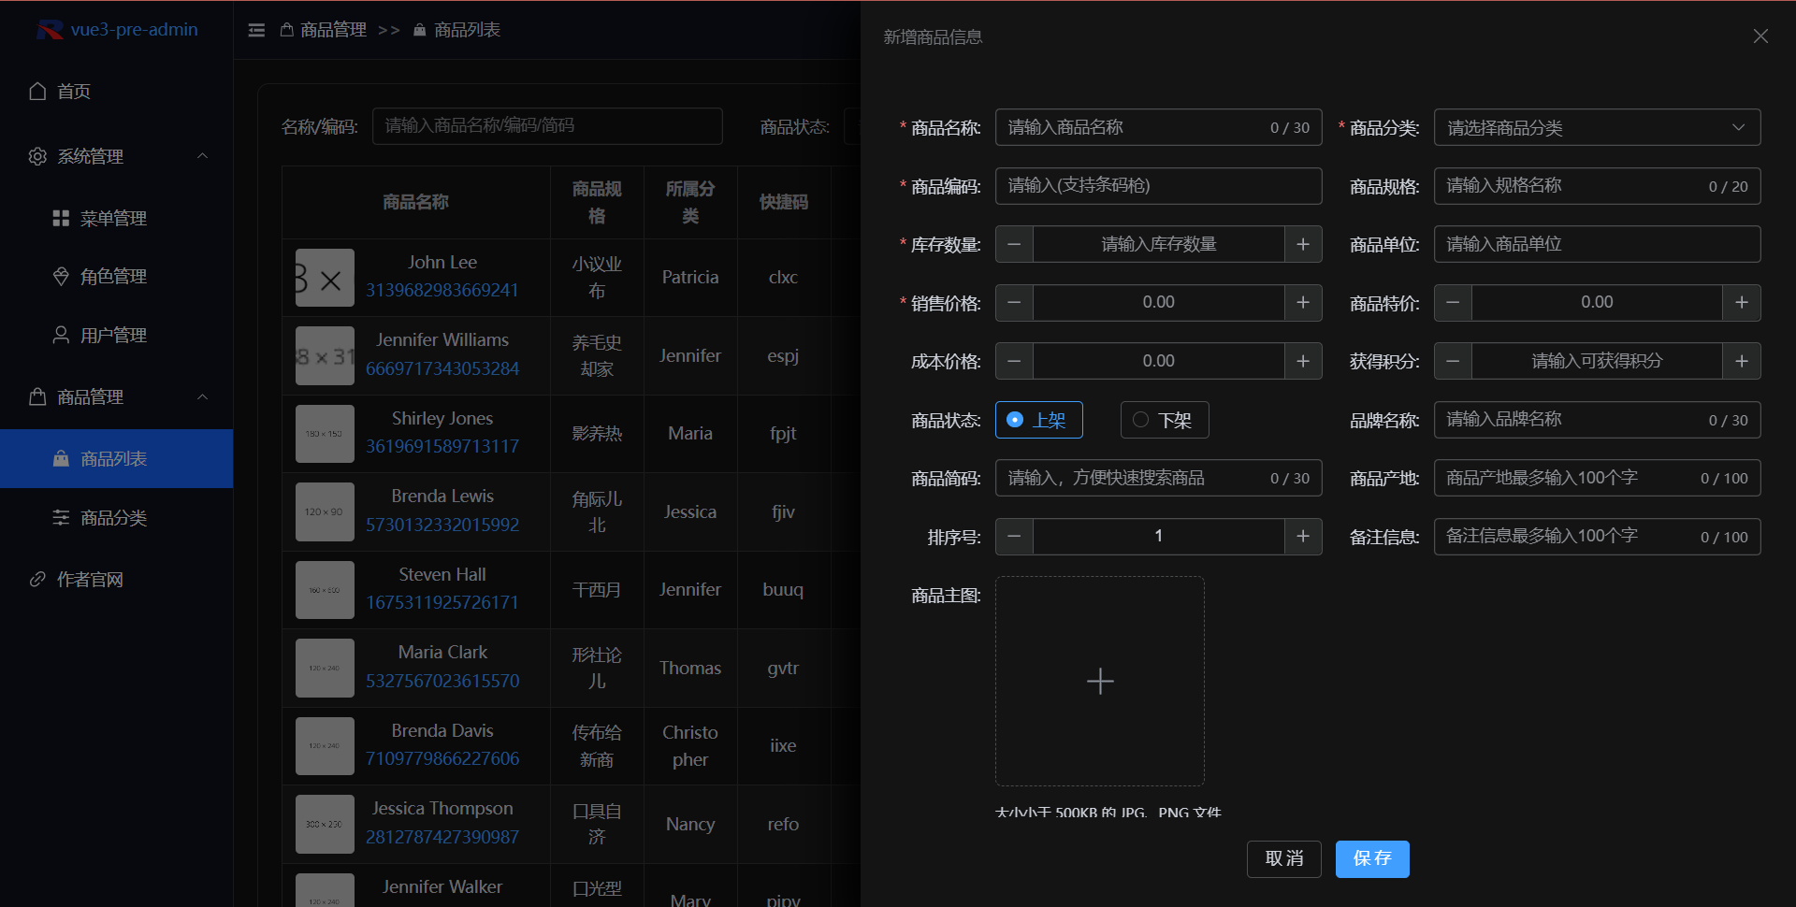Increase 排序号 with the plus button
The image size is (1796, 907).
click(x=1303, y=537)
